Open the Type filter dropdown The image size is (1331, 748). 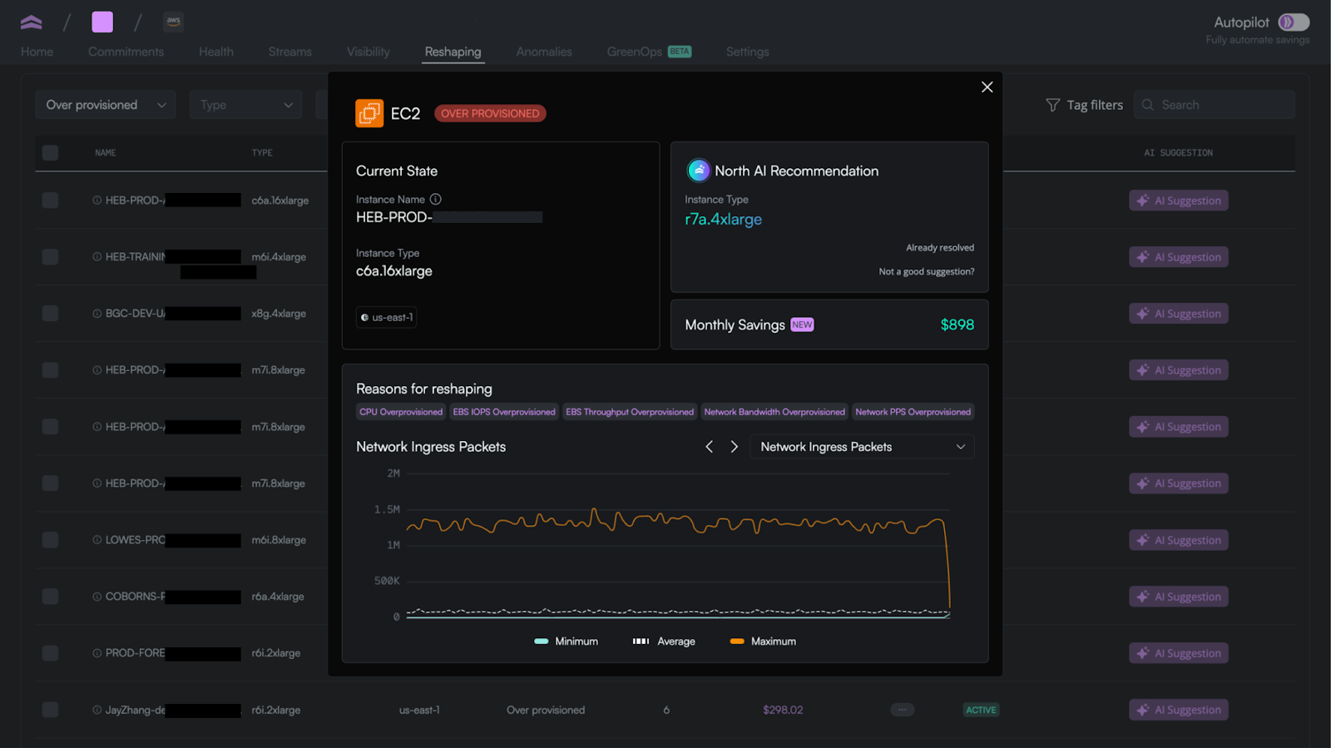tap(246, 105)
